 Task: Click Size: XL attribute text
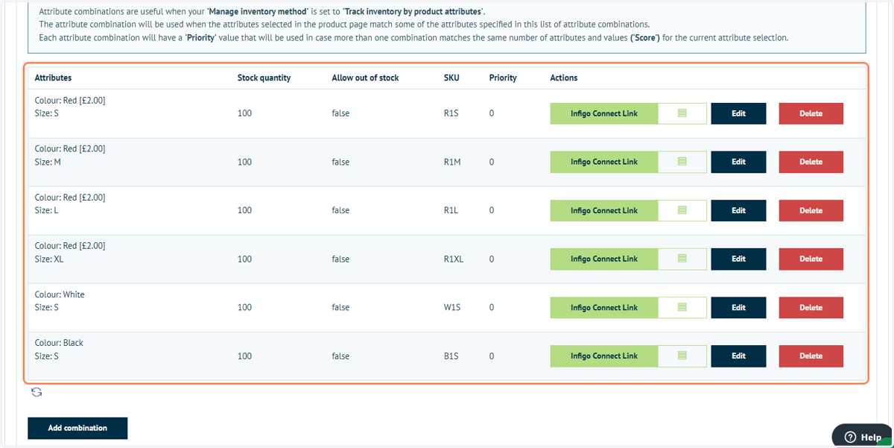(49, 259)
